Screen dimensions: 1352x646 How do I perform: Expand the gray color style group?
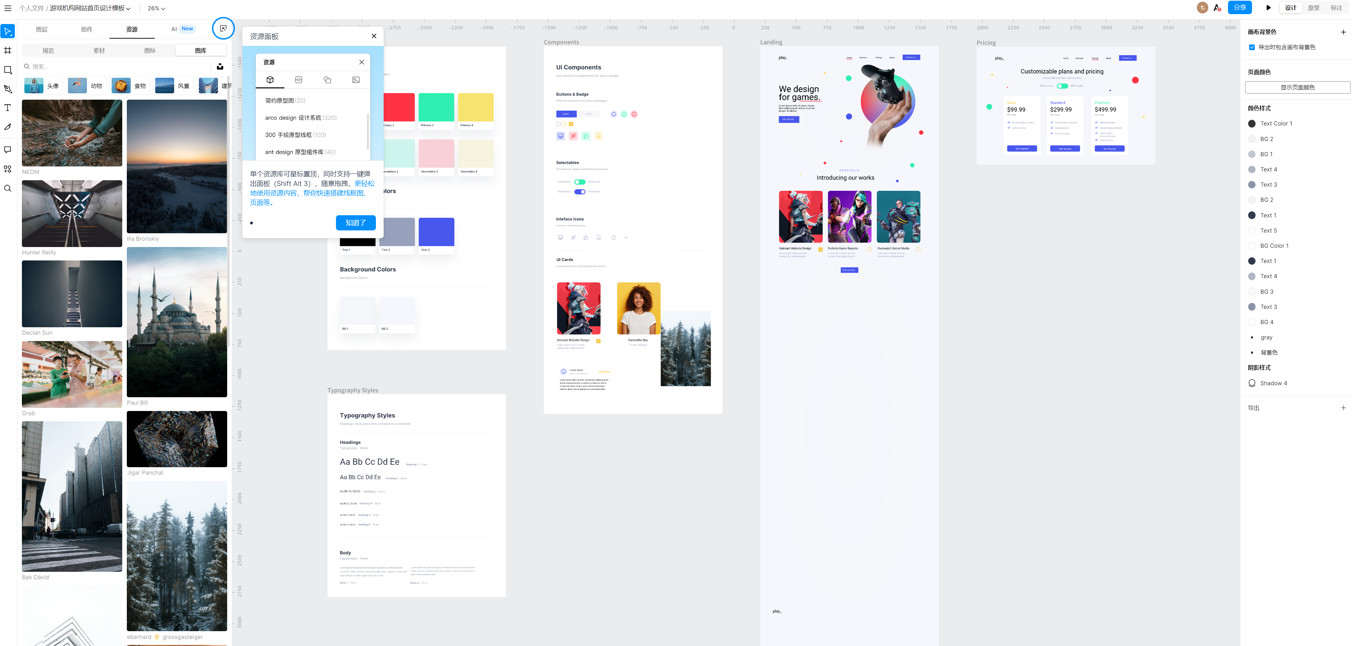(x=1252, y=337)
